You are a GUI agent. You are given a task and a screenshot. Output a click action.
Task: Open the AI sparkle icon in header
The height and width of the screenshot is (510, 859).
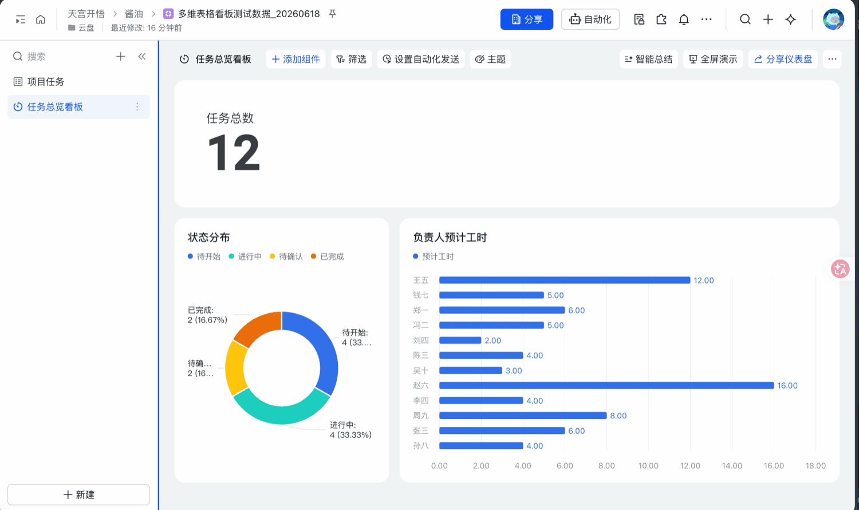[791, 19]
